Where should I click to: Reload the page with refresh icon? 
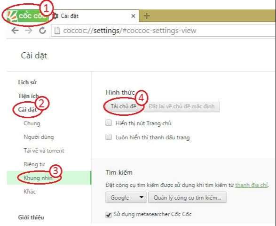pyautogui.click(x=42, y=31)
